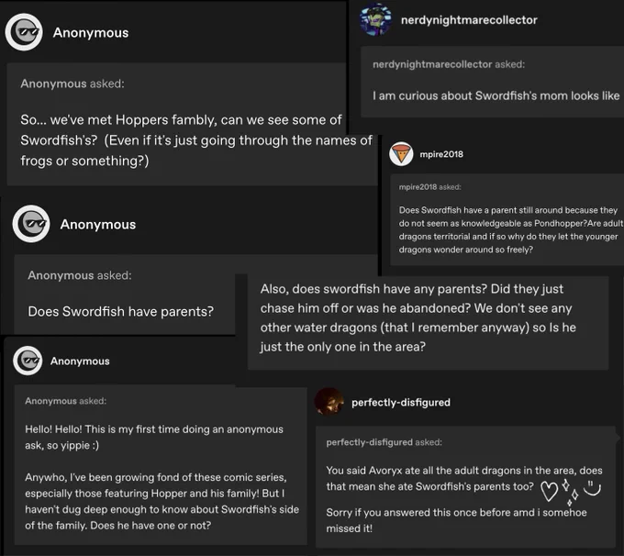Click mpire2018's pizza slice avatar
The height and width of the screenshot is (556, 624).
point(401,153)
